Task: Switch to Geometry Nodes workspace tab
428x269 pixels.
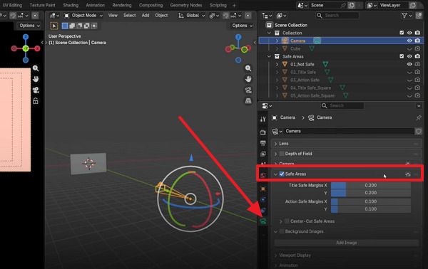Action: pyautogui.click(x=186, y=5)
